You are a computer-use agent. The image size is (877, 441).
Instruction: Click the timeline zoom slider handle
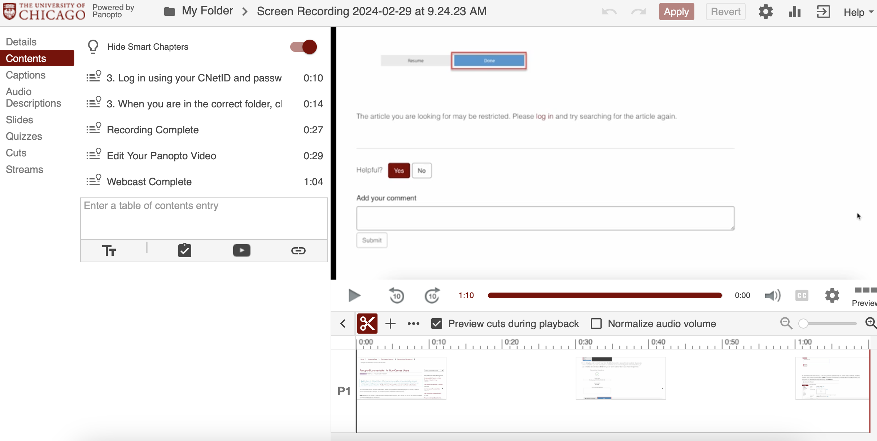coord(803,324)
